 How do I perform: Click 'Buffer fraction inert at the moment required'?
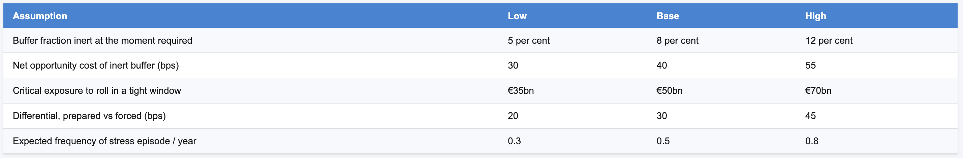coord(102,41)
